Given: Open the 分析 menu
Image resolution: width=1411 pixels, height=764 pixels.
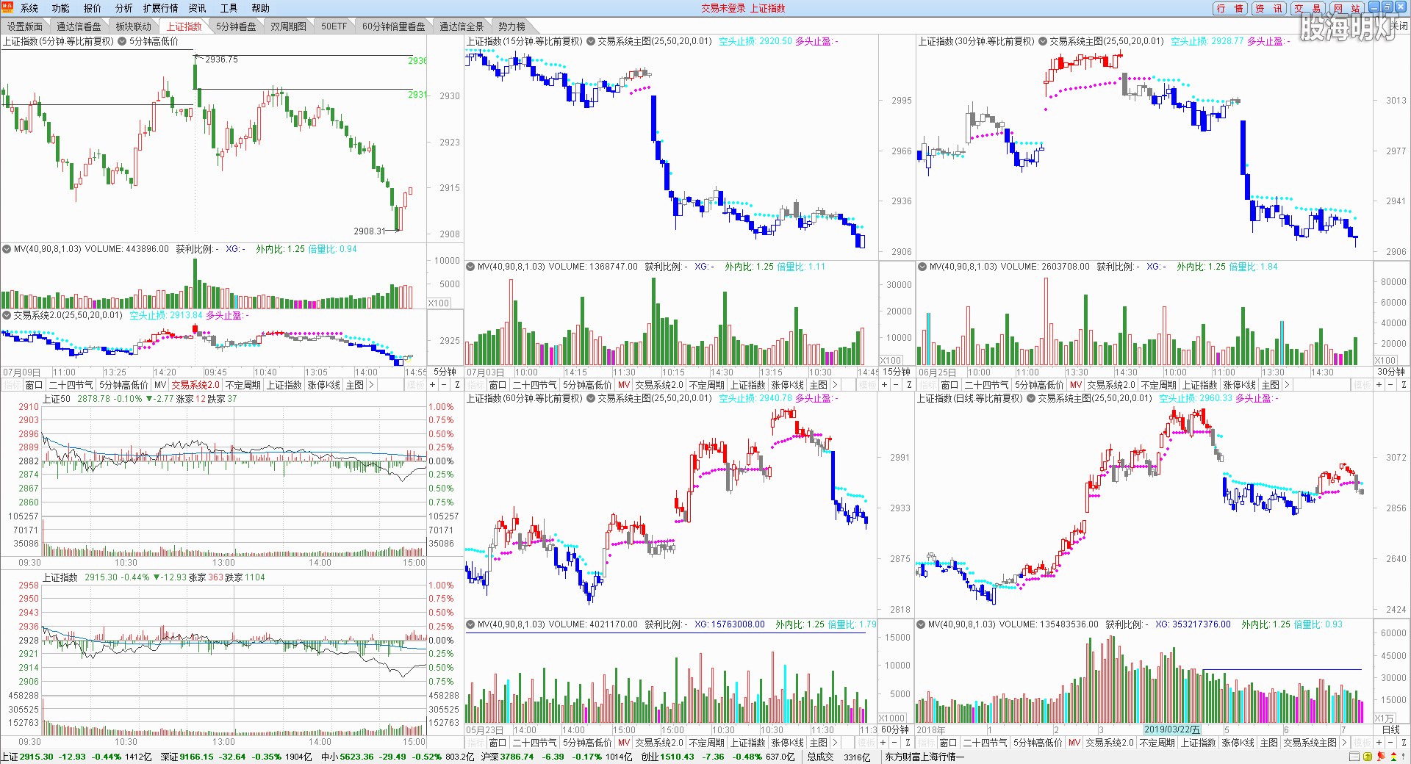Looking at the screenshot, I should point(124,8).
